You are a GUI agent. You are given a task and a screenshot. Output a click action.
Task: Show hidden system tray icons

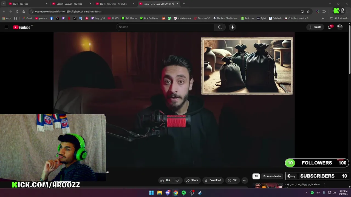[x=306, y=193]
